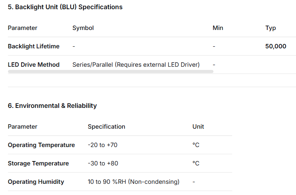The width and height of the screenshot is (296, 195).
Task: Select the Min column header
Action: pos(218,28)
